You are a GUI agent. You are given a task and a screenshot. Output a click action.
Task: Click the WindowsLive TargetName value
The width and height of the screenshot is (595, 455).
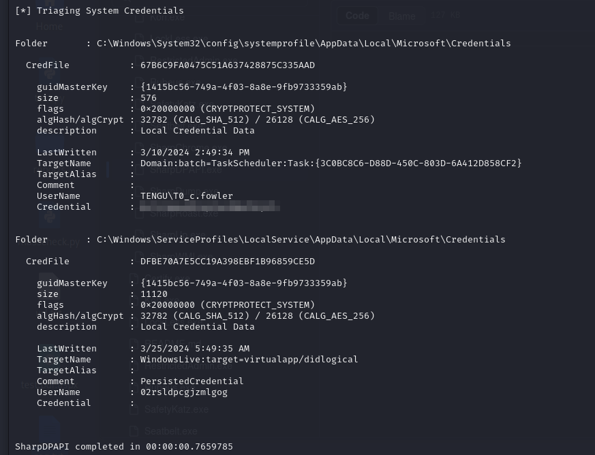[249, 360]
